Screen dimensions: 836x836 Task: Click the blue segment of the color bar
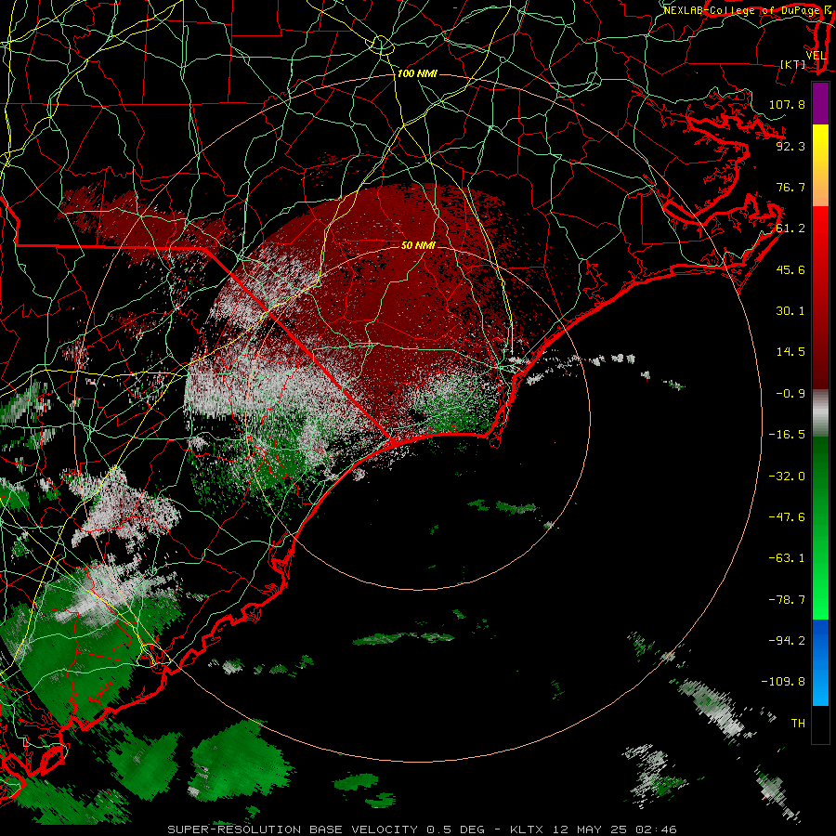pos(820,662)
